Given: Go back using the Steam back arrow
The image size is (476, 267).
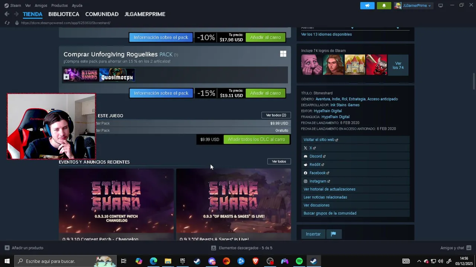Looking at the screenshot, I should coord(7,14).
